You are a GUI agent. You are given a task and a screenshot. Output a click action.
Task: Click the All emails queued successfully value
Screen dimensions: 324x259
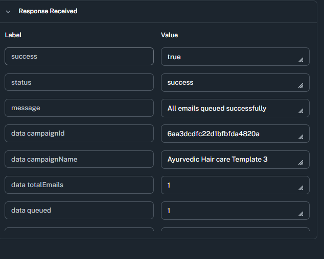coord(235,108)
